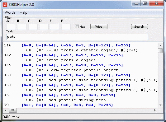Viewport: 166px width, 122px height.
Task: Click Load profile during test description
Action: point(66,100)
